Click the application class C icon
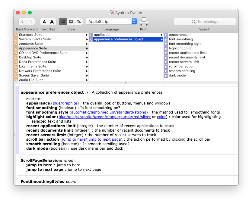The width and height of the screenshot is (252, 203). tap(91, 35)
